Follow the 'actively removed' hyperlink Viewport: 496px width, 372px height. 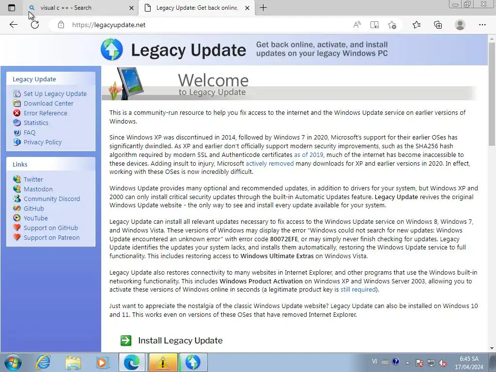(270, 163)
